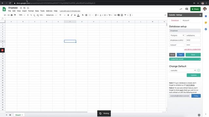Click the green Save button
The height and width of the screenshot is (117, 209).
(193, 55)
